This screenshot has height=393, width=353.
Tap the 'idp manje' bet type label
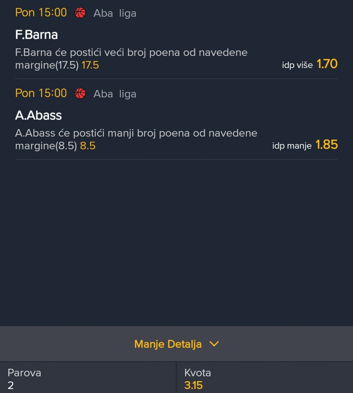[x=292, y=146]
